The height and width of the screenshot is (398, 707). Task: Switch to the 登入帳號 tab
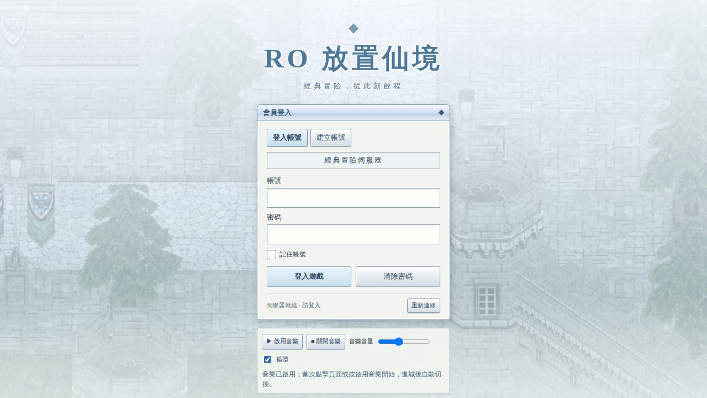click(287, 138)
